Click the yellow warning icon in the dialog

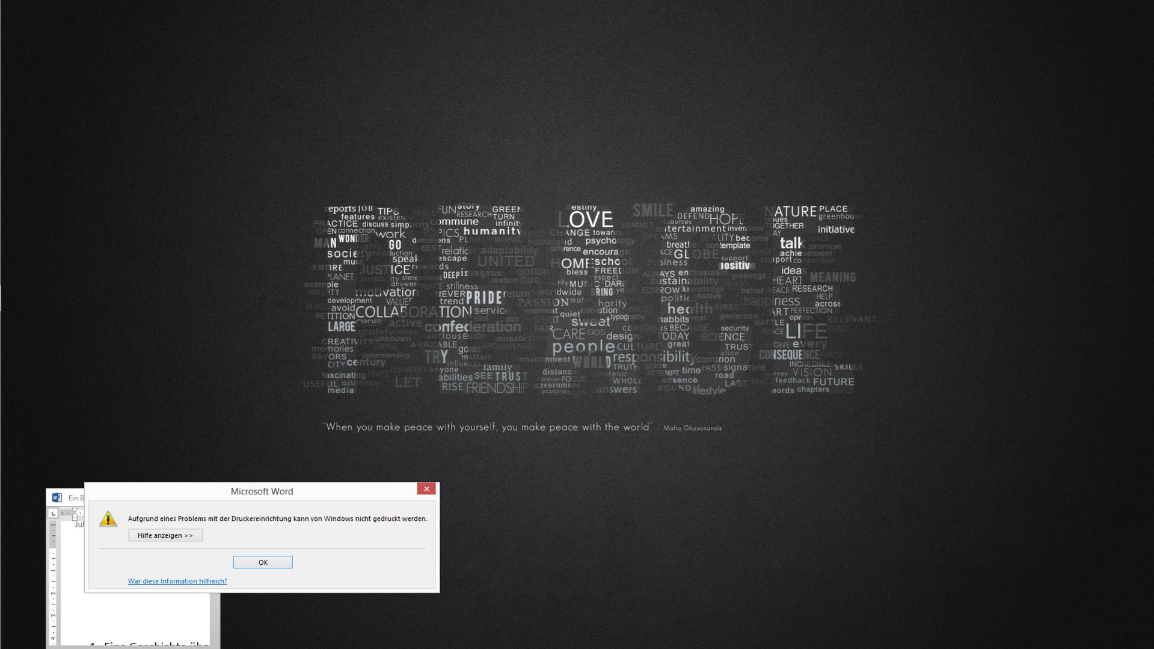click(108, 518)
